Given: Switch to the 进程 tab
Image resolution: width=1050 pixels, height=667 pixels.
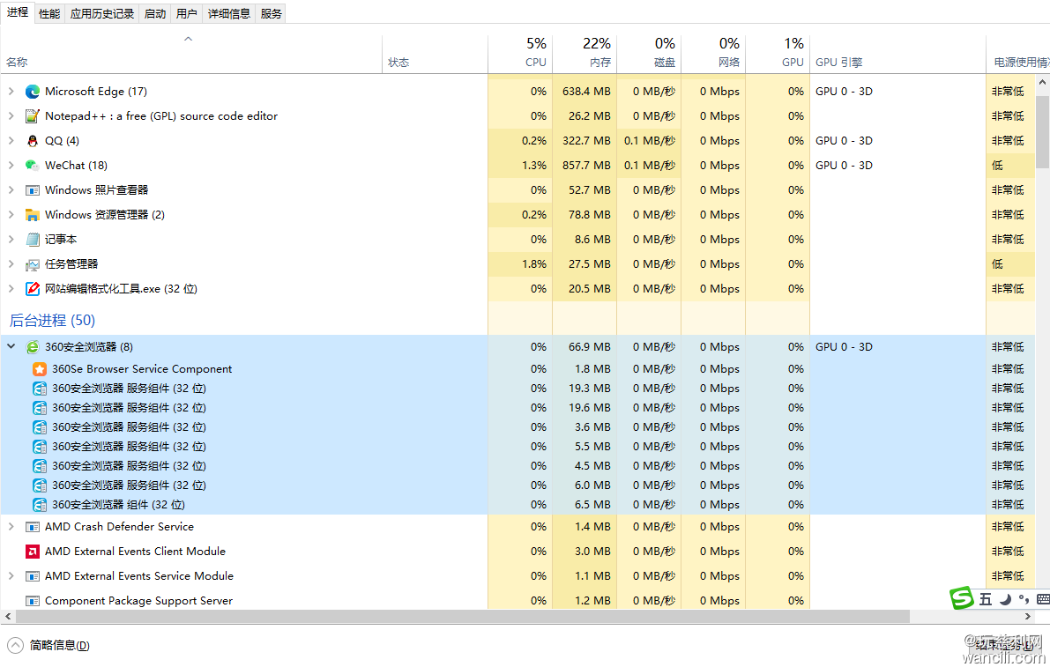Looking at the screenshot, I should pos(18,12).
